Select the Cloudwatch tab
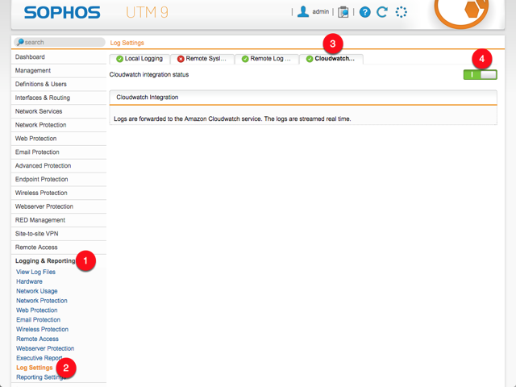This screenshot has width=516, height=387. (x=331, y=59)
